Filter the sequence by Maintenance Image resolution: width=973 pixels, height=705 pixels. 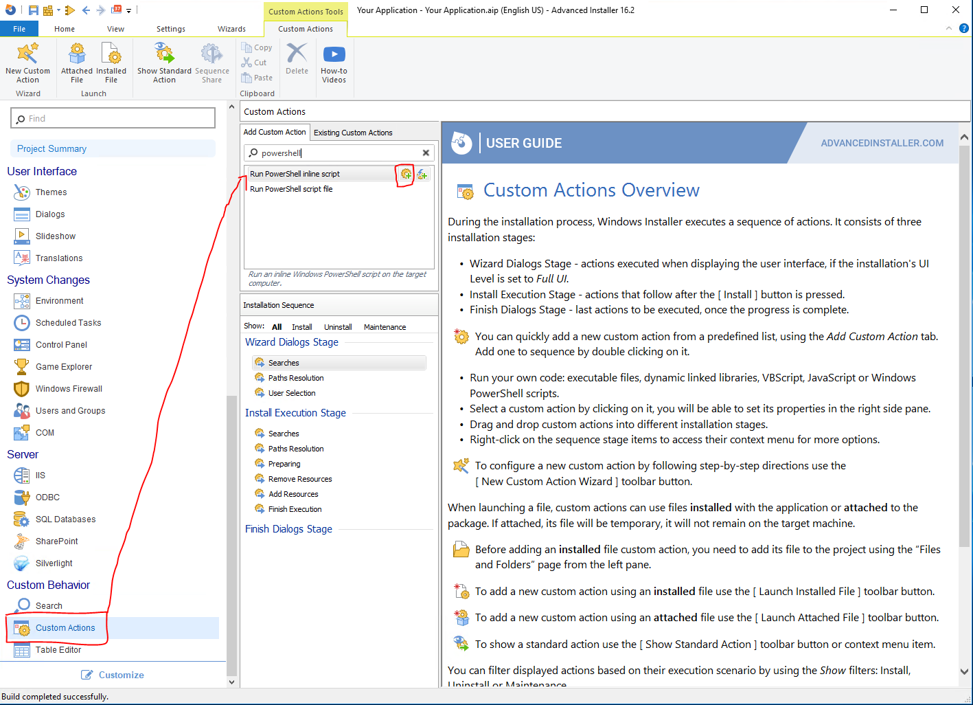pos(385,327)
